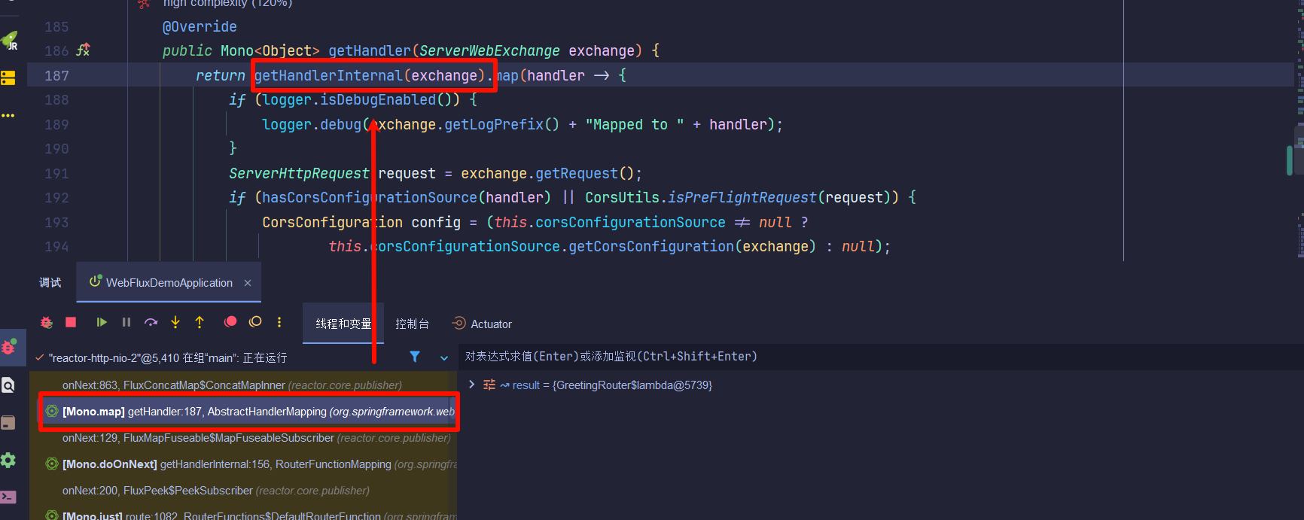Click the @Override annotation

tap(200, 26)
